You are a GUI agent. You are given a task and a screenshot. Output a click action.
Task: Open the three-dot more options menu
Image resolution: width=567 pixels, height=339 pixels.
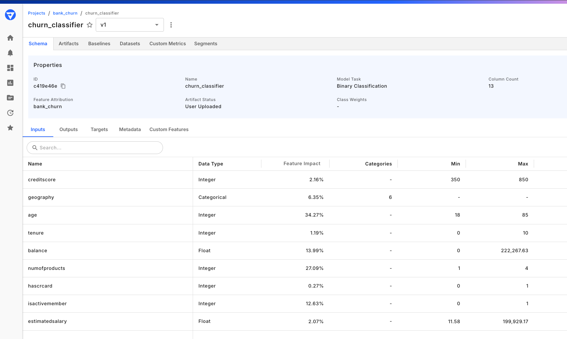[171, 25]
